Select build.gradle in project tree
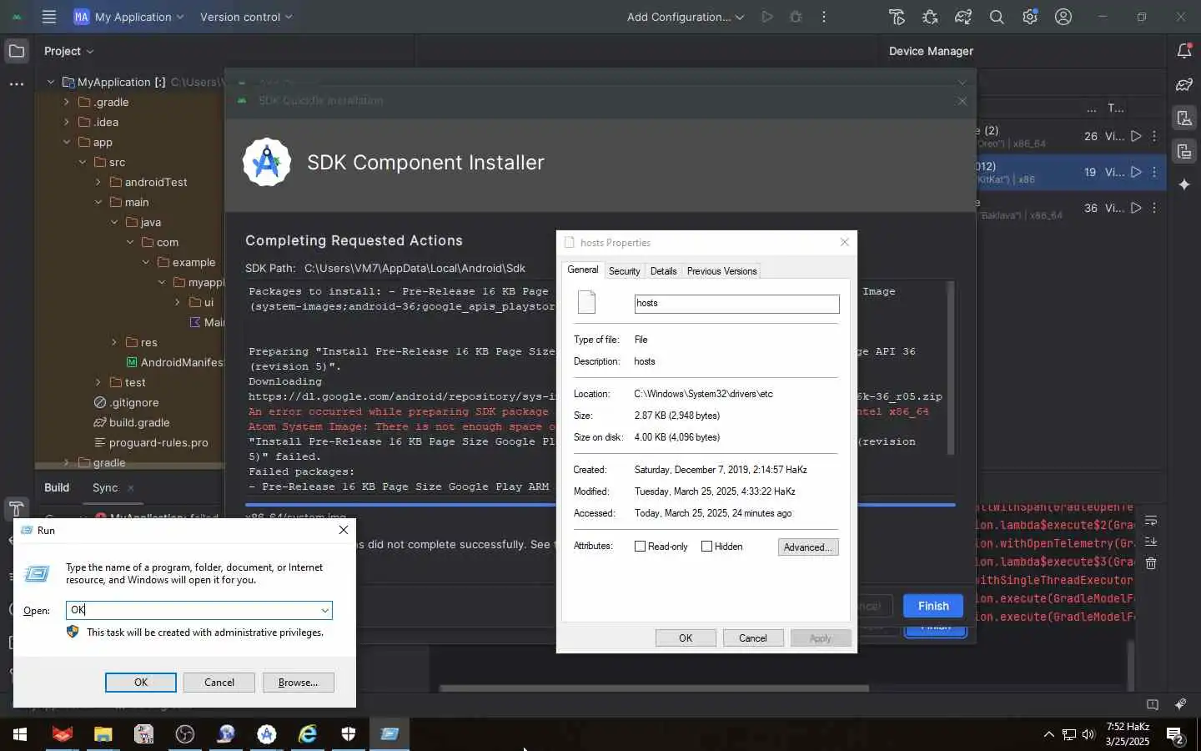The height and width of the screenshot is (751, 1201). (132, 422)
